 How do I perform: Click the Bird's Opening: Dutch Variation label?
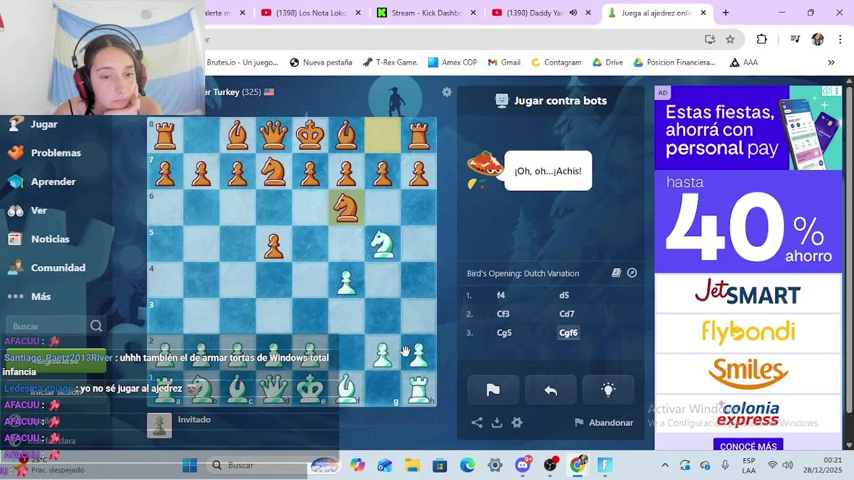523,273
